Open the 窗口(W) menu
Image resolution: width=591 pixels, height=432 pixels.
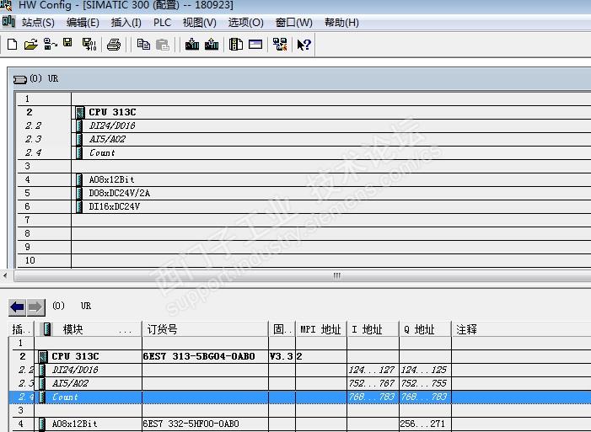[293, 23]
